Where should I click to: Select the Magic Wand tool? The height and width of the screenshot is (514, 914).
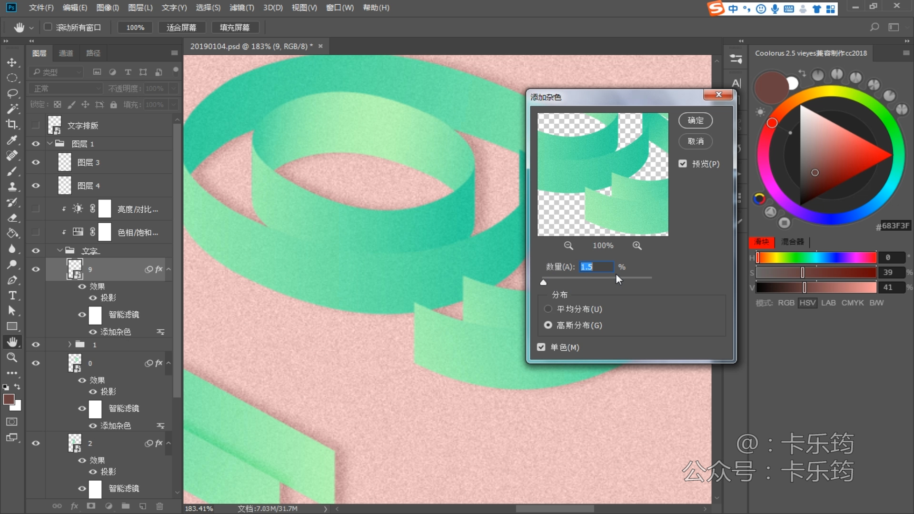tap(12, 109)
